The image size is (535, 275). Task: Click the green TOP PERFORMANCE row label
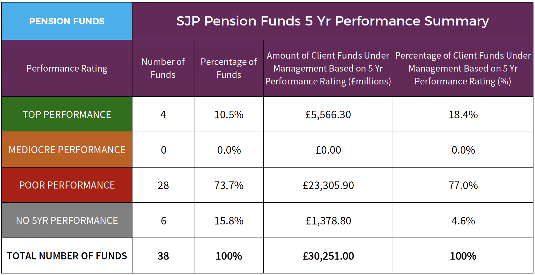[x=67, y=114]
